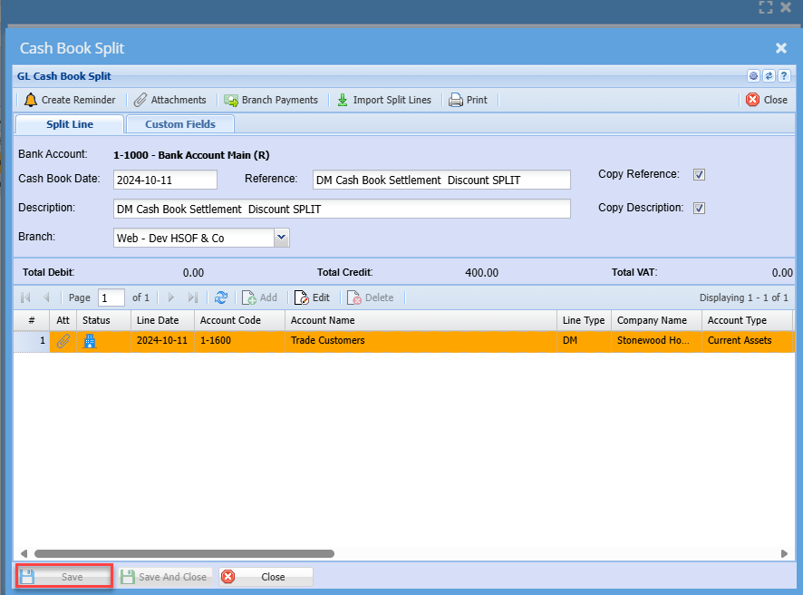Expand the Branch dropdown

pos(281,238)
